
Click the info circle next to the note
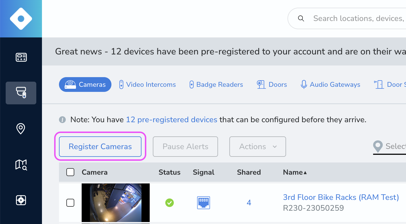62,119
